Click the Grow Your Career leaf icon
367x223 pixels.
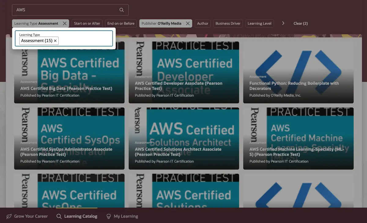click(x=9, y=216)
